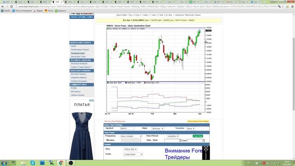The height and width of the screenshot is (166, 295).
Task: Open Options Quotes sidebar link
Action: click(78, 95)
